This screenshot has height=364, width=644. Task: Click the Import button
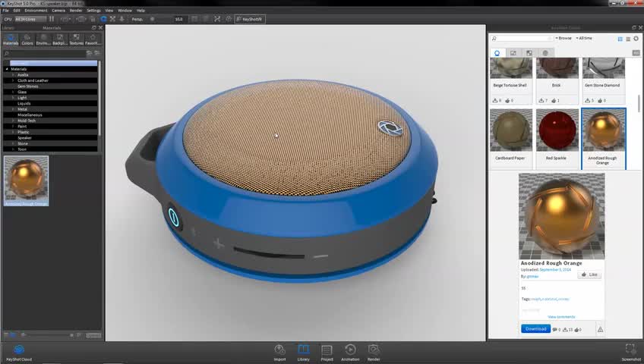click(x=279, y=353)
